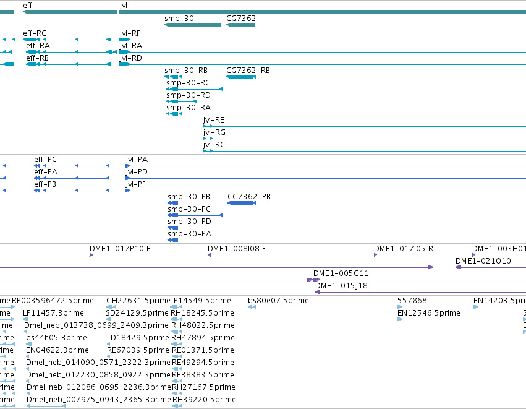The width and height of the screenshot is (526, 409).
Task: Click EST RE38383.5prime
Action: point(177,381)
